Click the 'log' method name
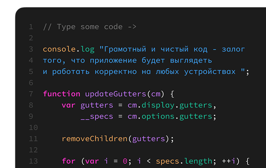 tap(88, 50)
